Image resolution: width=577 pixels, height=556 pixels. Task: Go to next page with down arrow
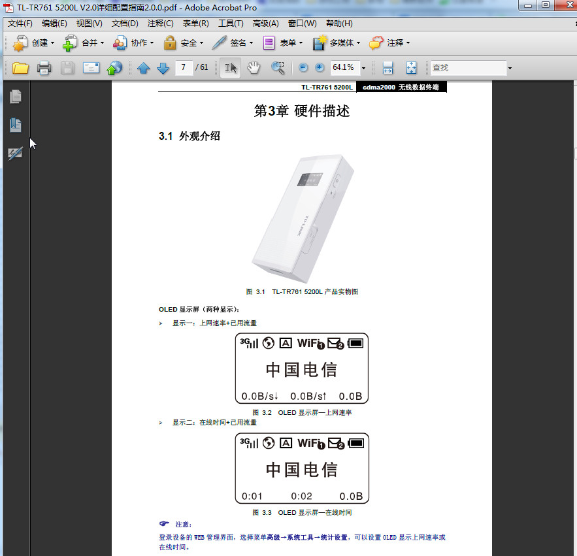(163, 68)
